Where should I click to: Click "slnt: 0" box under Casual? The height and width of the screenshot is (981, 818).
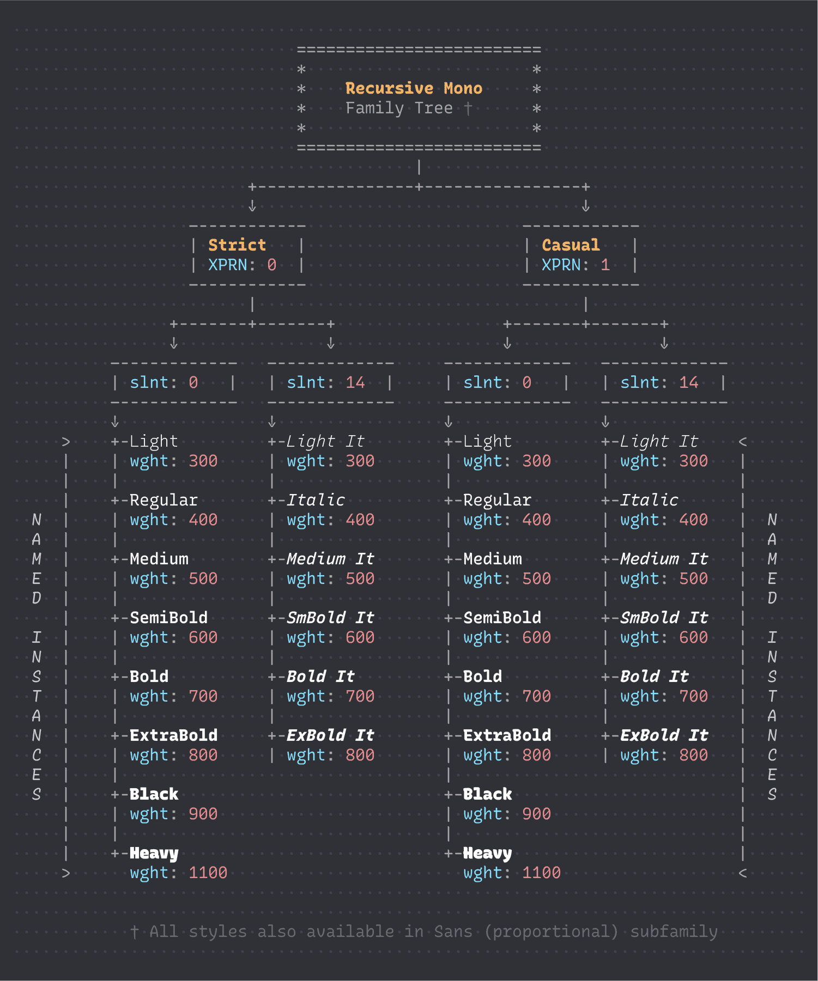coord(507,382)
